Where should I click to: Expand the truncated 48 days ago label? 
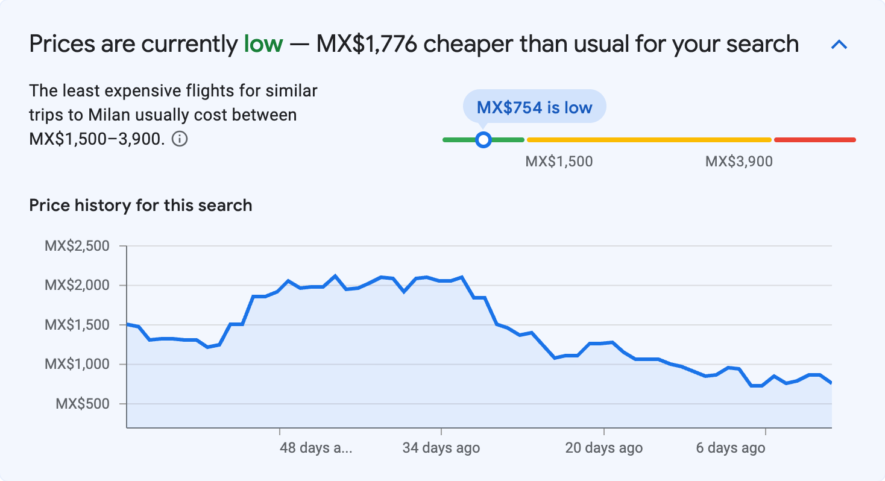[x=315, y=448]
